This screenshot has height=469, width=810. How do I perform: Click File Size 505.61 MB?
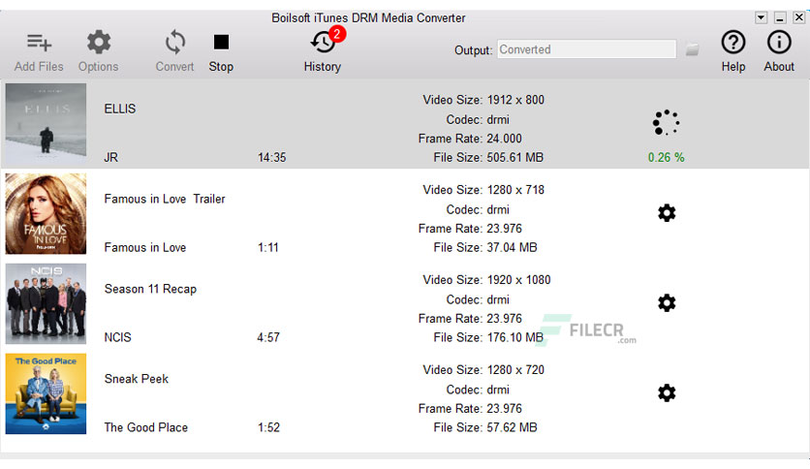coord(488,158)
